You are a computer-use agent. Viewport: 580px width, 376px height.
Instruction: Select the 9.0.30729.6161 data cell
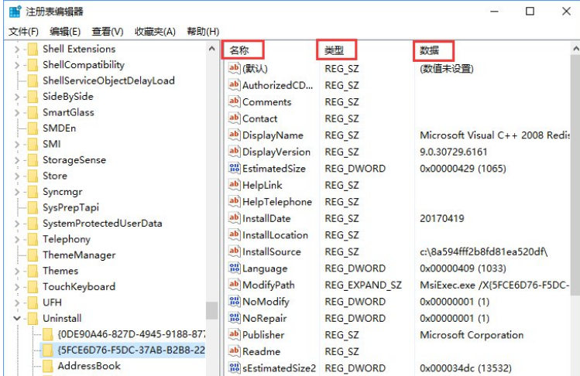(454, 152)
